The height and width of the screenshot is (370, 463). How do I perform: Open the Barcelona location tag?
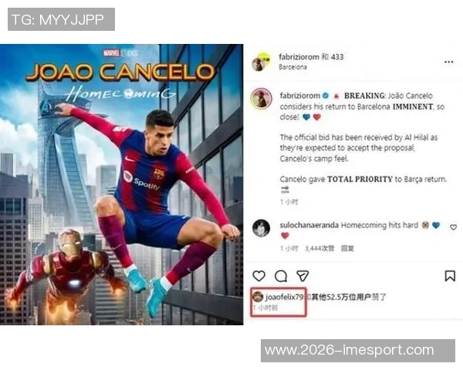pos(292,67)
